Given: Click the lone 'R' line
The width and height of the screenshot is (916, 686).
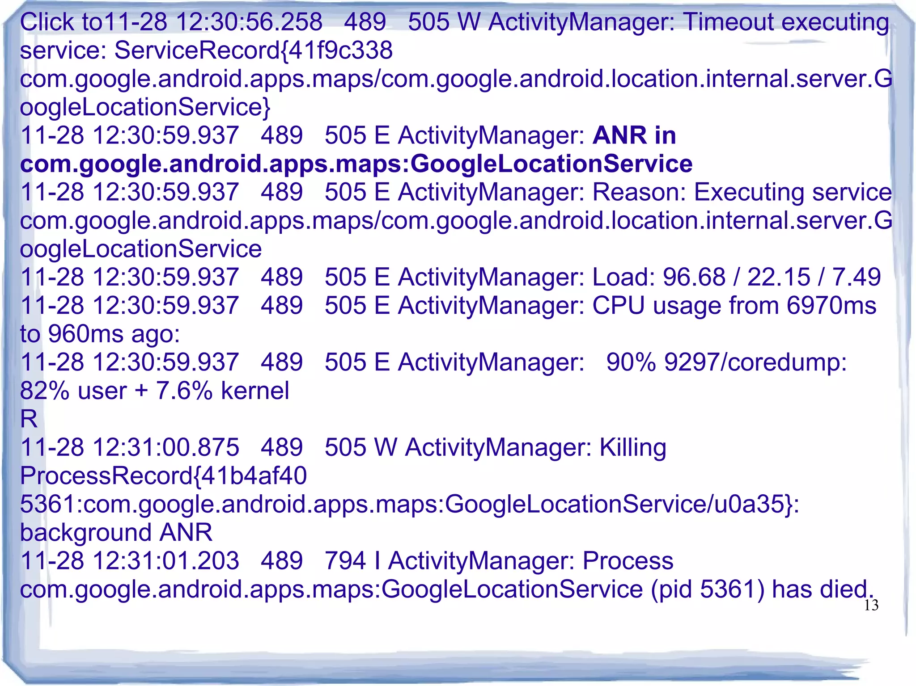Looking at the screenshot, I should tap(29, 419).
